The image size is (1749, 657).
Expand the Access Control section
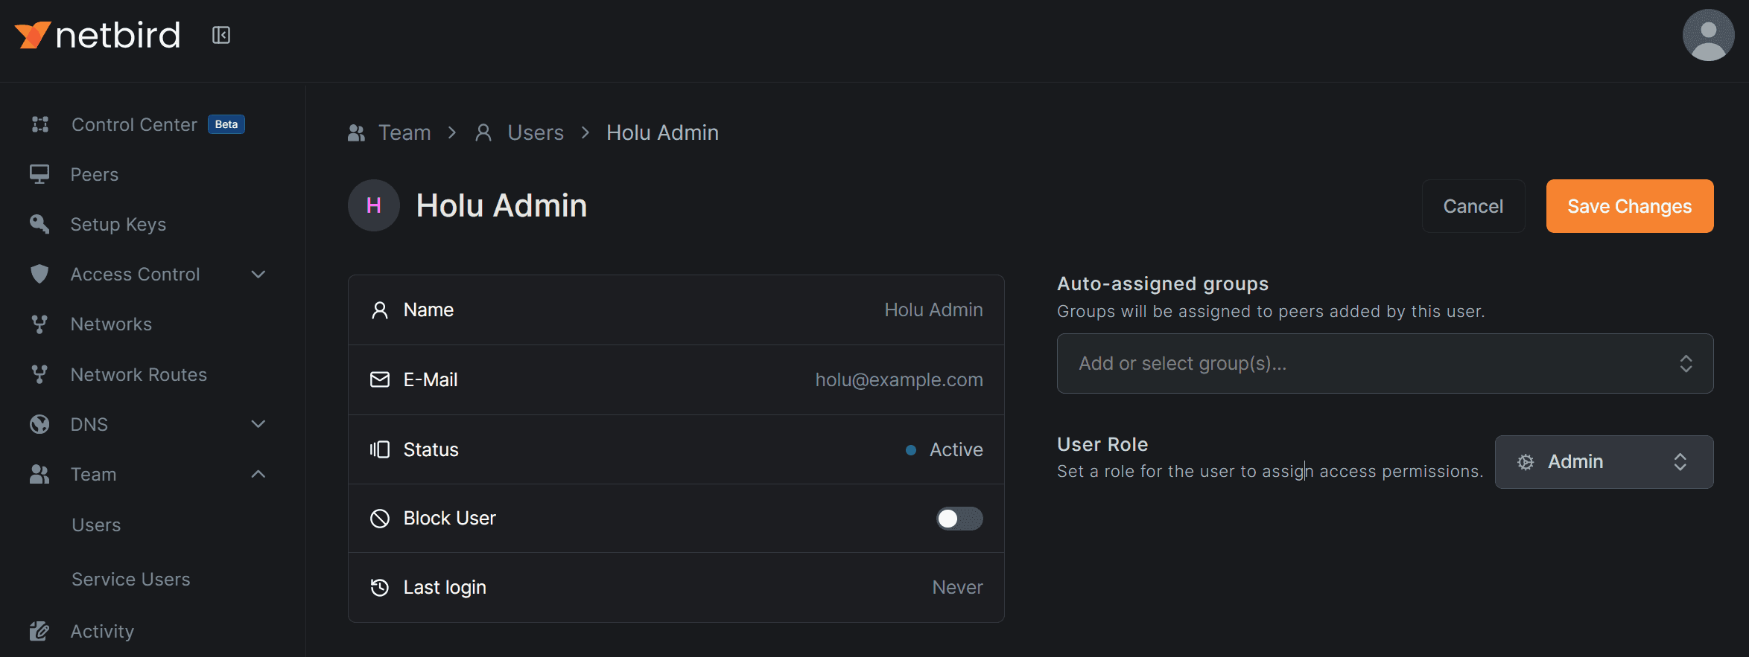tap(258, 275)
